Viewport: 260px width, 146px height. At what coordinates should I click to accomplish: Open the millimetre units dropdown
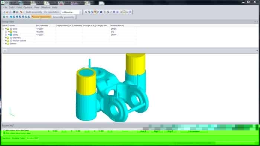71,12
